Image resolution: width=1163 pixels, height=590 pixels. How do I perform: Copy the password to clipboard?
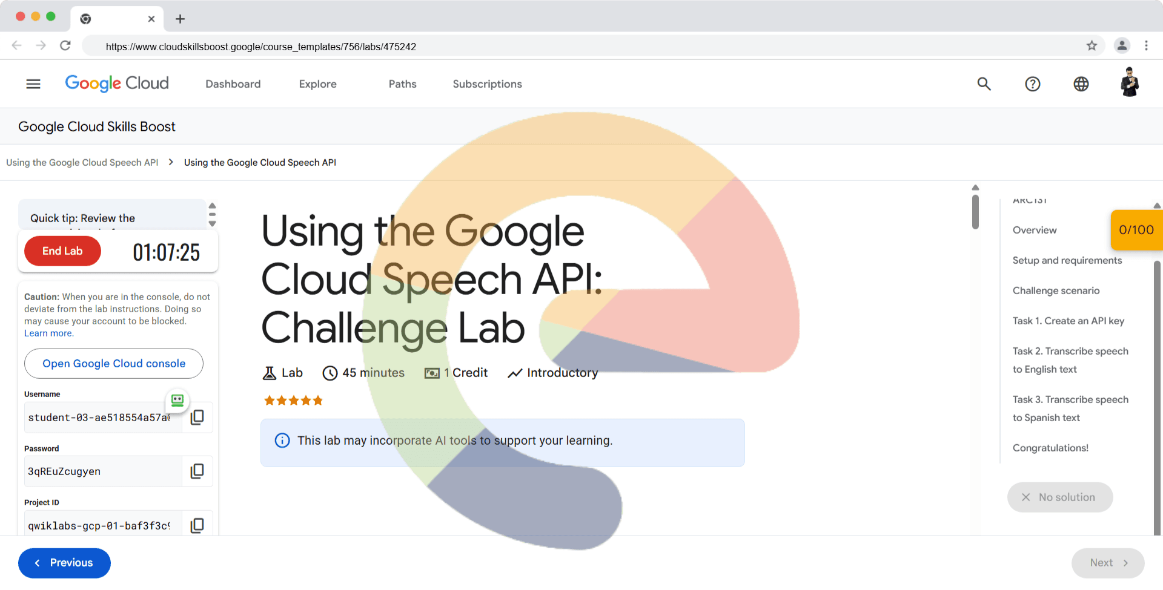pyautogui.click(x=197, y=471)
